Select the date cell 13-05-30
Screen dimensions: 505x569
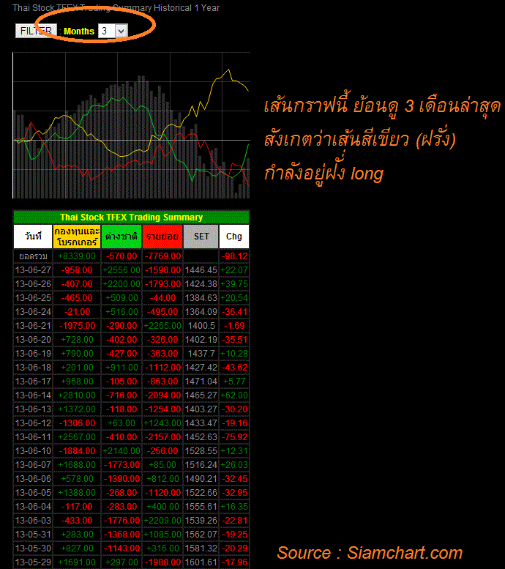pos(33,548)
